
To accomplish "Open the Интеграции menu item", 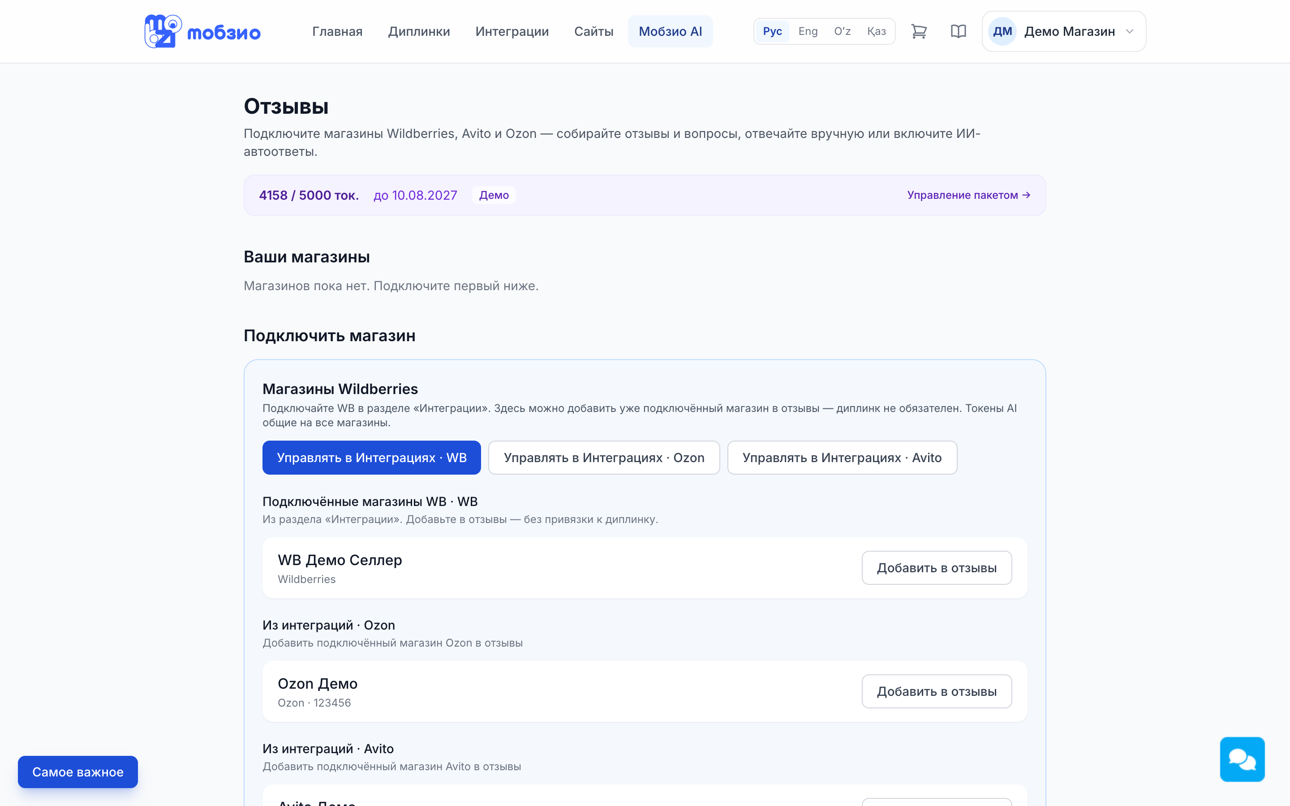I will (512, 31).
